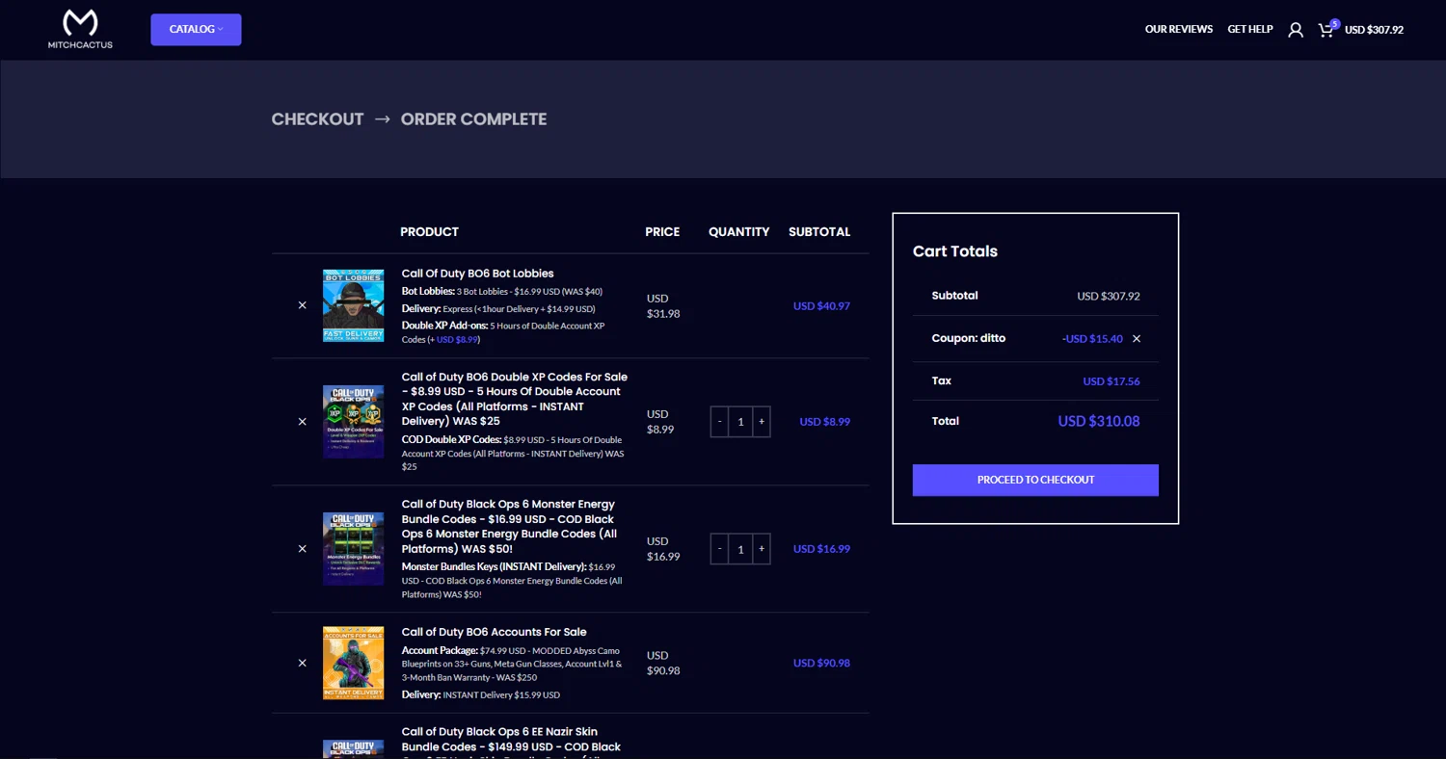Open Double XP Codes product thumbnail
The width and height of the screenshot is (1446, 759).
pyautogui.click(x=353, y=422)
